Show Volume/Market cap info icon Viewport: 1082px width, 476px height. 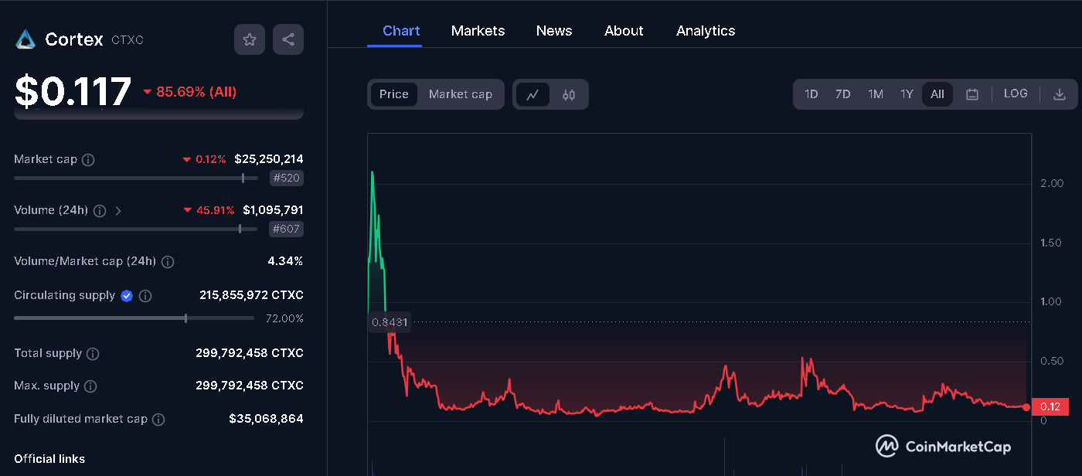coord(168,262)
